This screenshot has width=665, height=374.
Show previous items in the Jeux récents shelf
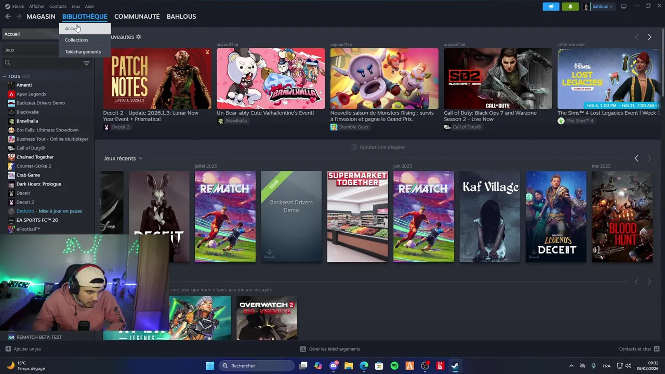pos(636,158)
